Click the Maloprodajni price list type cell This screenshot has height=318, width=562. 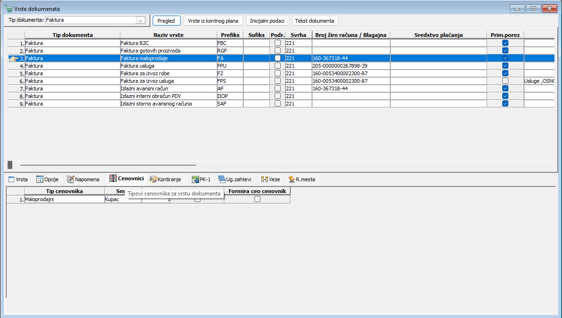(64, 199)
